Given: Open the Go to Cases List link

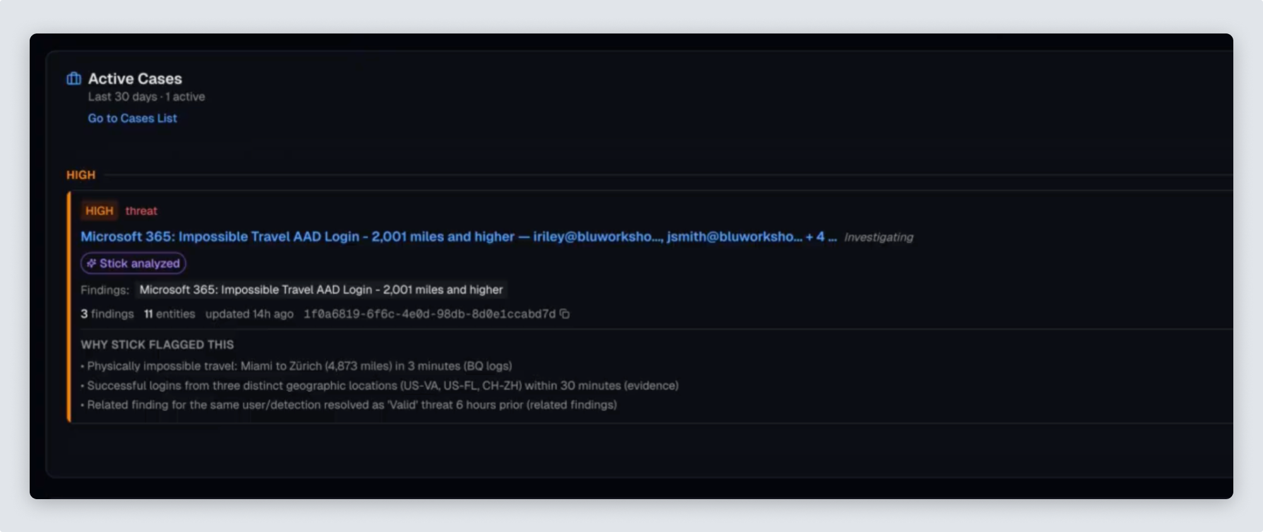Looking at the screenshot, I should pos(132,118).
